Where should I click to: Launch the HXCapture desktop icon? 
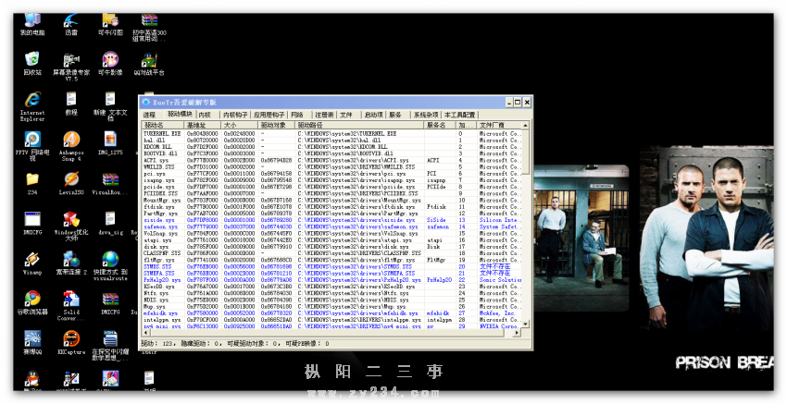click(71, 343)
